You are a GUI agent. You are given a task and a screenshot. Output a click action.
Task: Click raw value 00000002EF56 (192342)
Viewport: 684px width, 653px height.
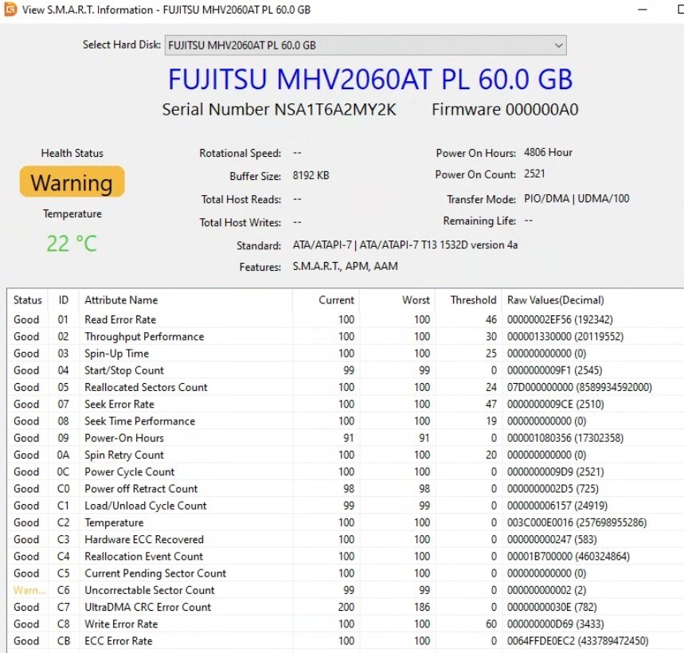click(560, 320)
